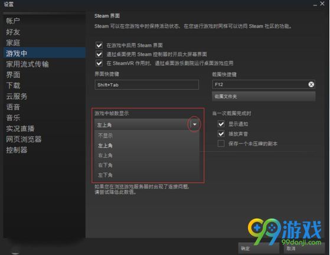
Task: Click the F12 screenshot shortcut field
Action: (264, 84)
